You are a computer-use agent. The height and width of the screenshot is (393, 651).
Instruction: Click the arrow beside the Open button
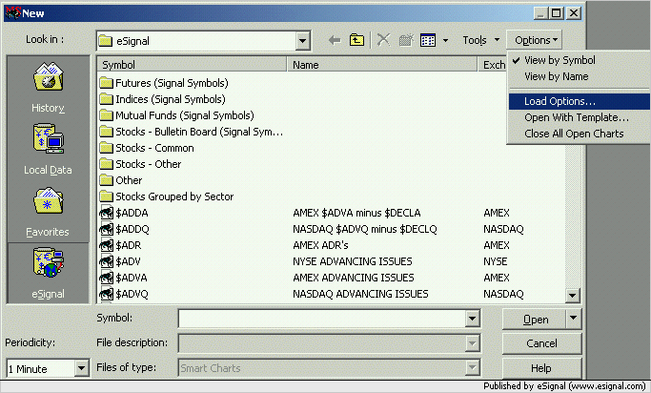[x=574, y=319]
